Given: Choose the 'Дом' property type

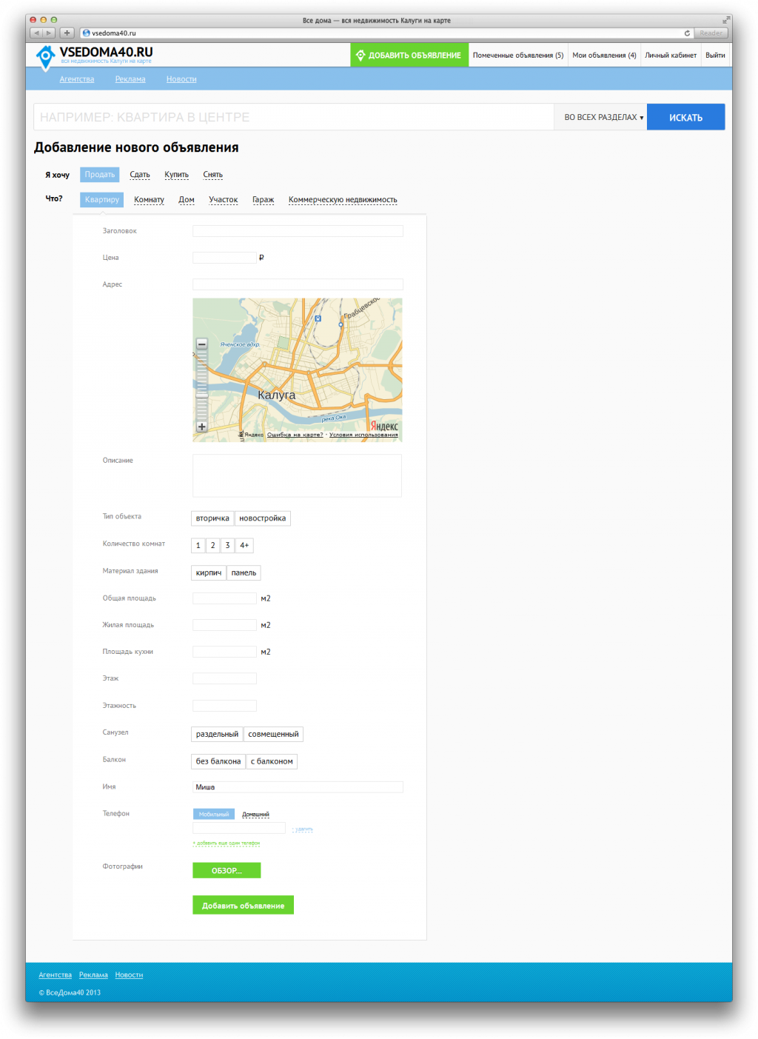Looking at the screenshot, I should pos(187,200).
